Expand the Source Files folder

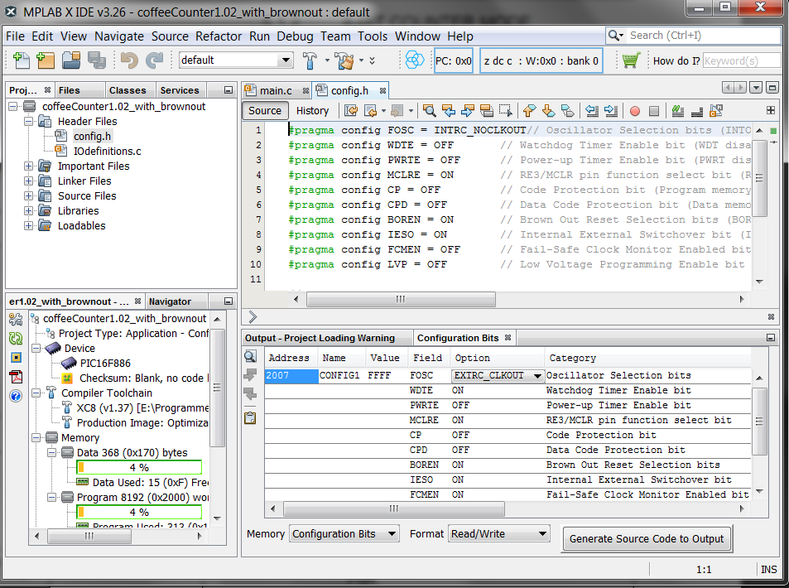(28, 195)
